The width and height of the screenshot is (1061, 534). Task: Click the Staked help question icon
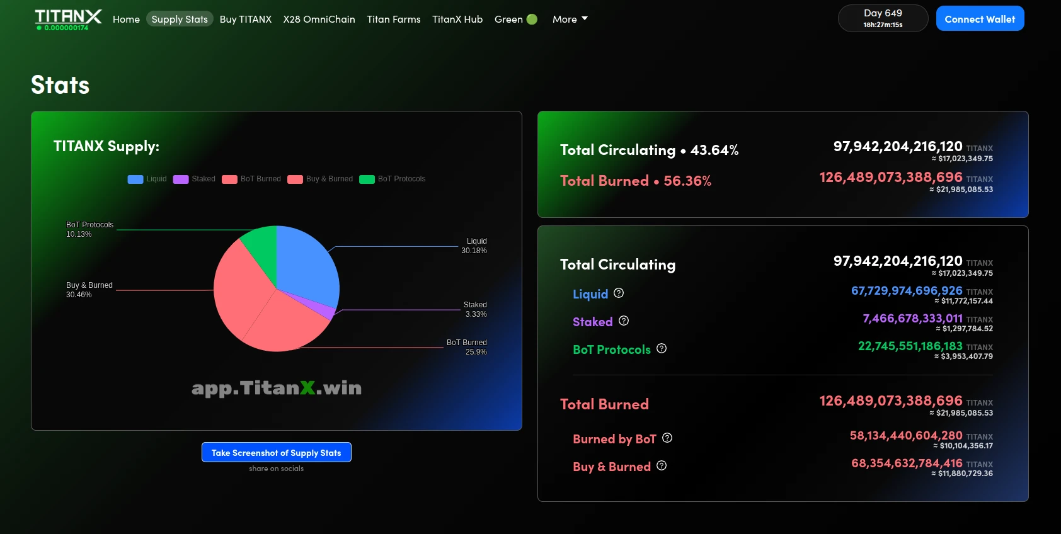[x=624, y=321]
